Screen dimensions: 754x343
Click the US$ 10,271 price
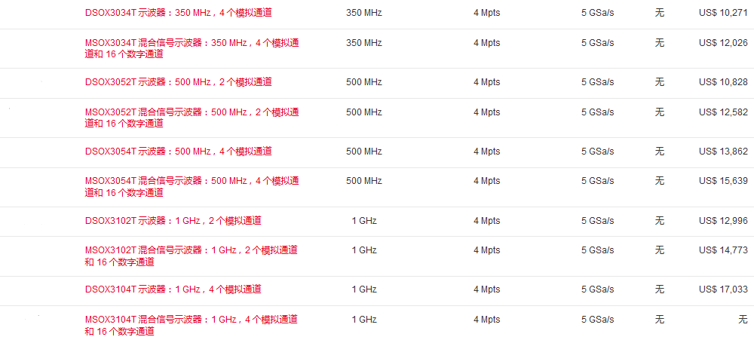[x=723, y=13]
